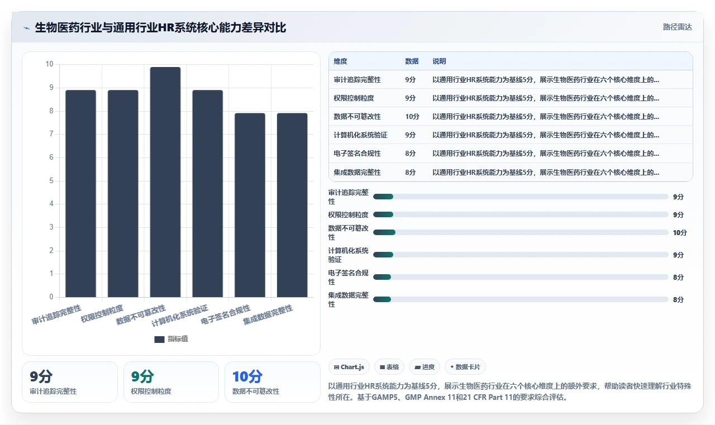Click the 集成数据完整性 bar in chart

[x=292, y=205]
